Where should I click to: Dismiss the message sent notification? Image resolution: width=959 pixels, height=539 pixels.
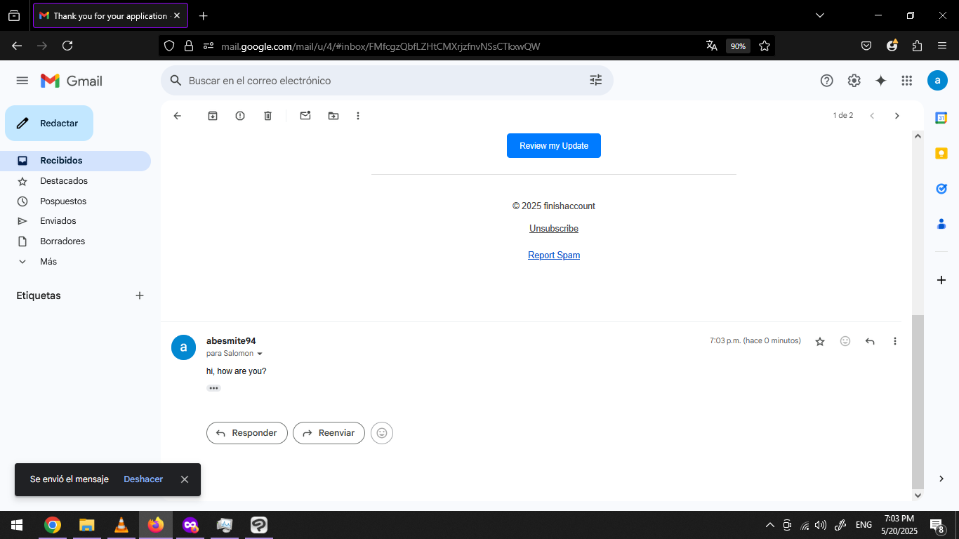tap(185, 479)
